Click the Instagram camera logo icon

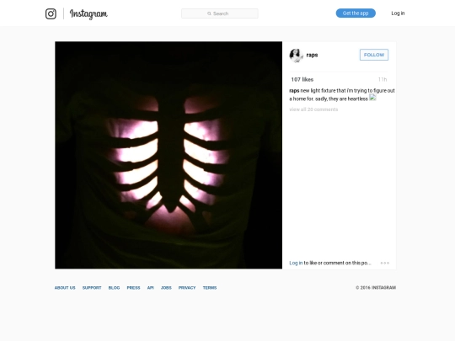tap(51, 13)
